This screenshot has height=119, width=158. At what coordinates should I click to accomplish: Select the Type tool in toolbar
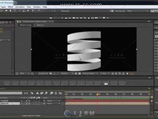click(x=15, y=11)
